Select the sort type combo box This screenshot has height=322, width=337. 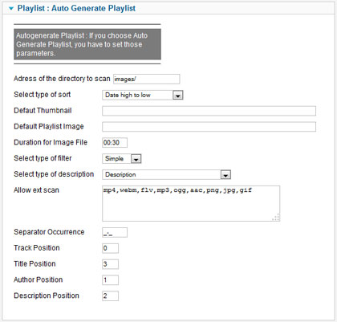click(x=143, y=95)
